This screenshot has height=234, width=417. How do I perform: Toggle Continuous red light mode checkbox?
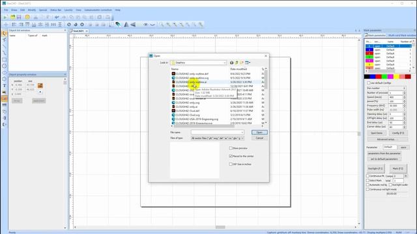point(367,189)
